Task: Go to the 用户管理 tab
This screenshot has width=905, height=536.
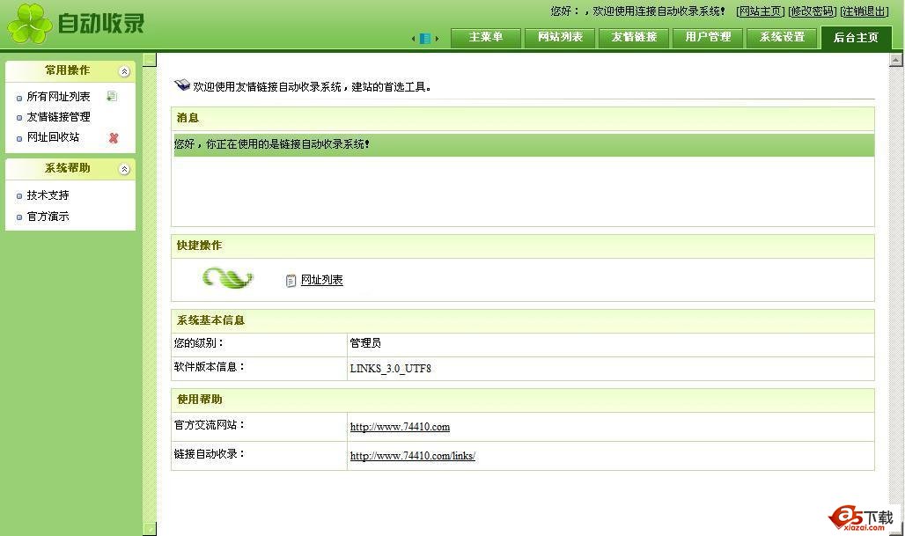Action: pyautogui.click(x=708, y=38)
